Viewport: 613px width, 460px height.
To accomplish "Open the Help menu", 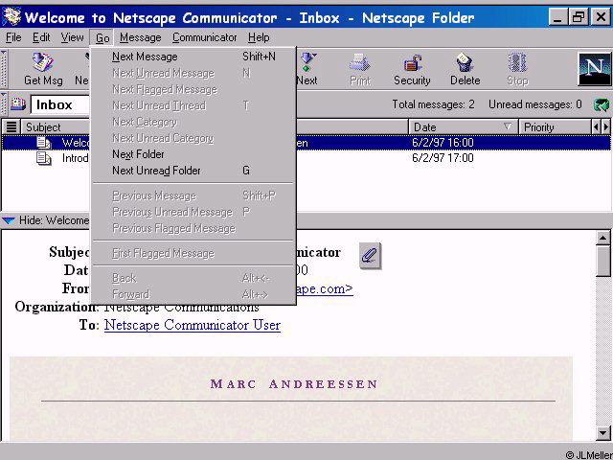I will pos(259,37).
